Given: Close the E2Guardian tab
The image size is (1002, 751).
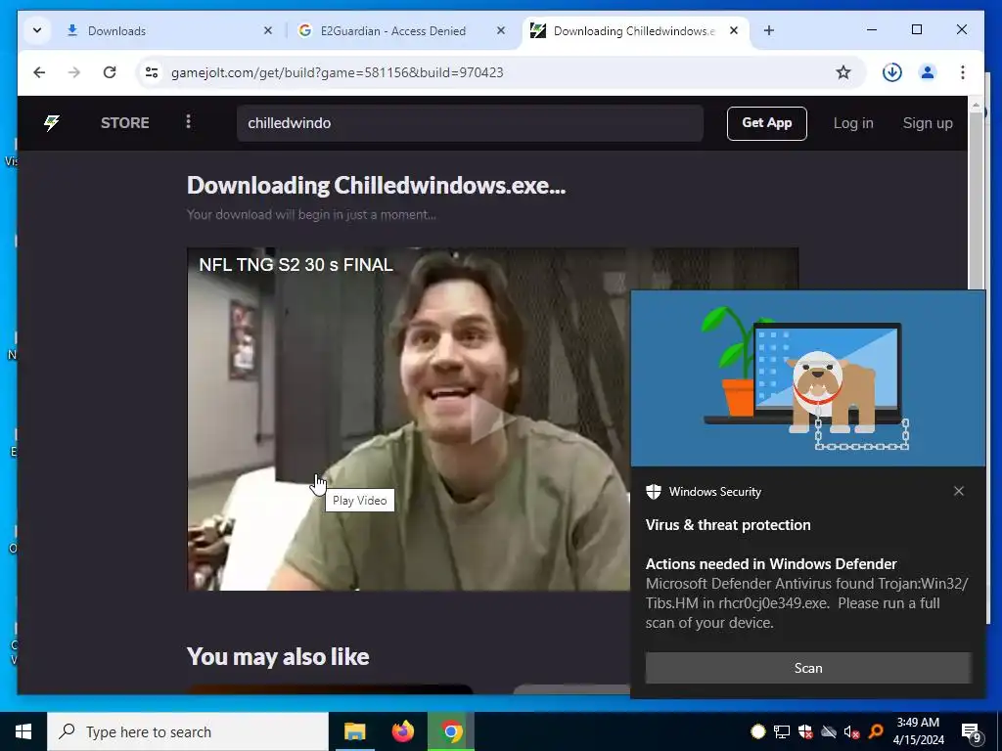Looking at the screenshot, I should click(501, 30).
